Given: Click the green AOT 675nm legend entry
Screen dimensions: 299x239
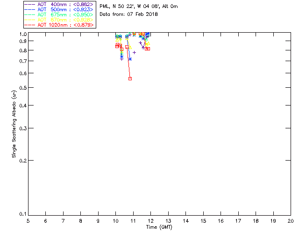Looking at the screenshot, I should click(x=59, y=14).
